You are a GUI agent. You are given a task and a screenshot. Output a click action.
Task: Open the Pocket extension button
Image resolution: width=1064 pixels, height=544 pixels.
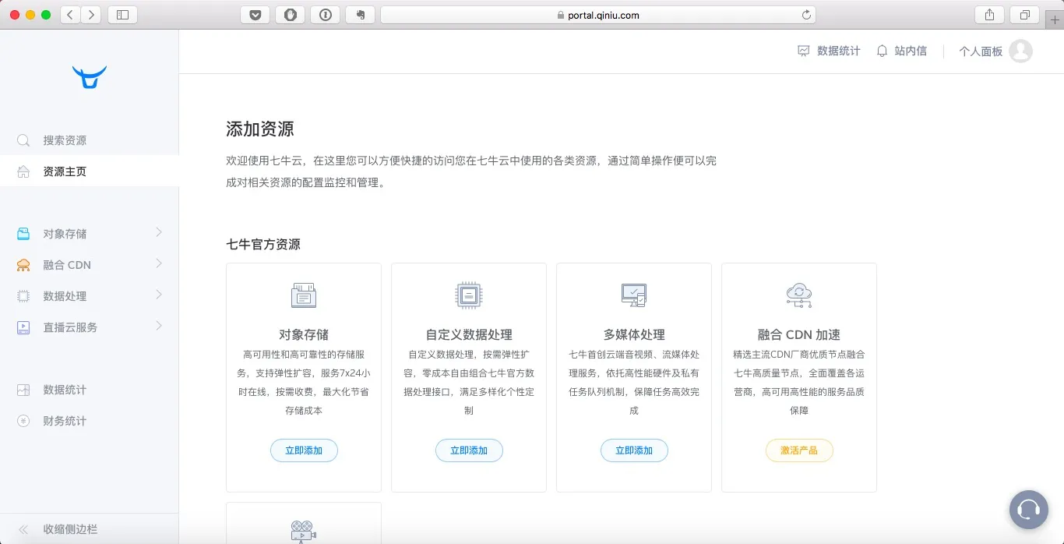pos(255,14)
